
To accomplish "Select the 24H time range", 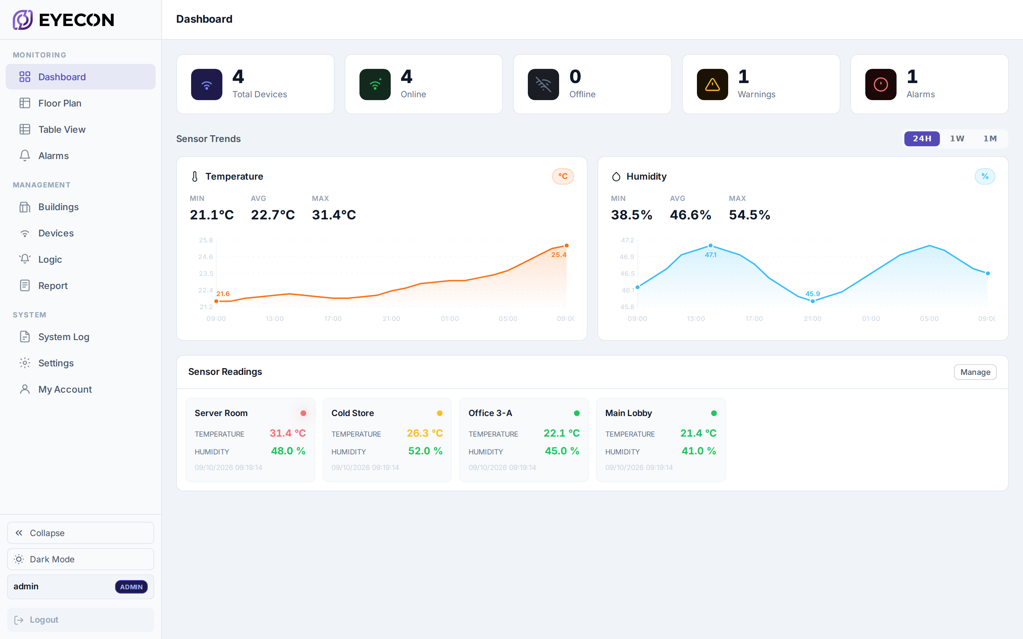I will [x=921, y=138].
